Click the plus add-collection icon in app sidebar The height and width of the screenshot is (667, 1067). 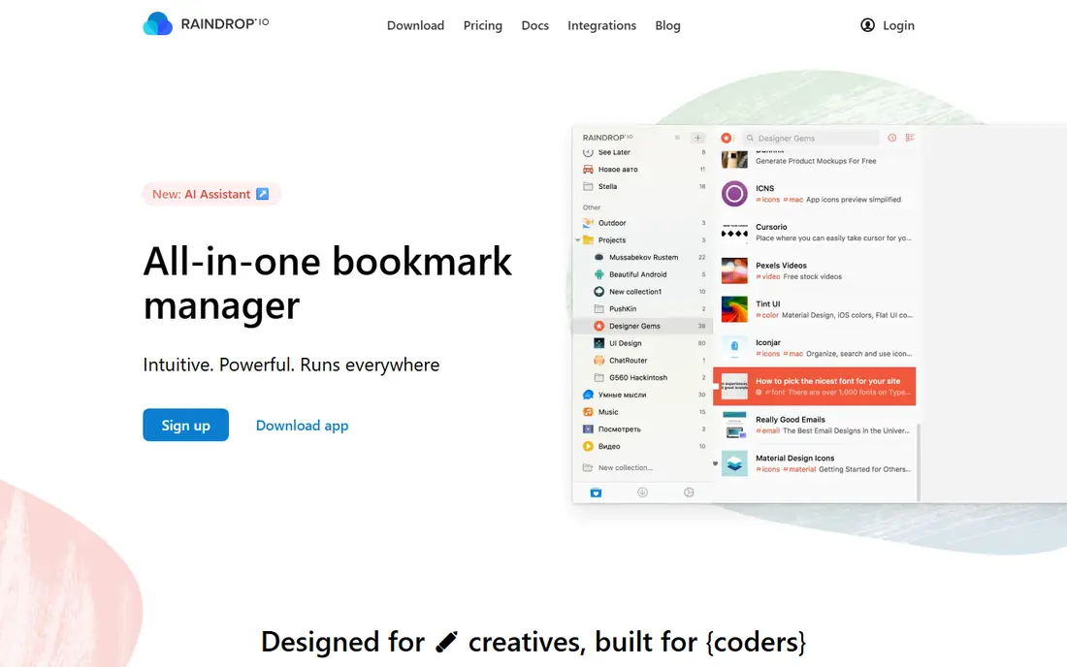click(x=697, y=138)
